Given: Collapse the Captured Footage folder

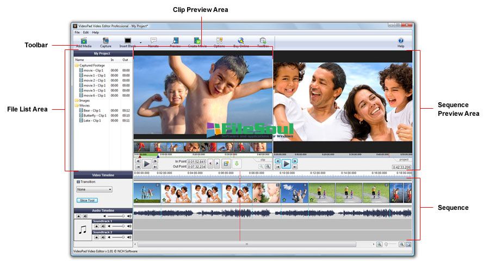Looking at the screenshot, I should (x=77, y=65).
